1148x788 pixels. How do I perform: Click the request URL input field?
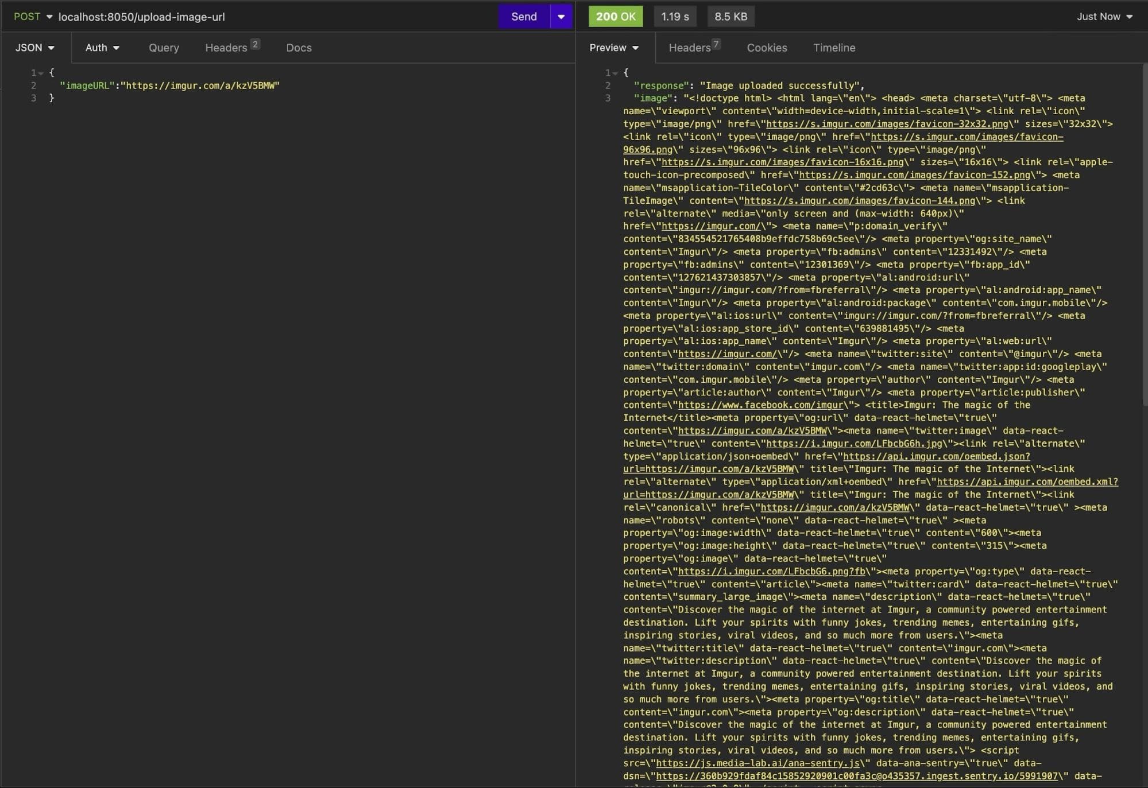(x=276, y=17)
